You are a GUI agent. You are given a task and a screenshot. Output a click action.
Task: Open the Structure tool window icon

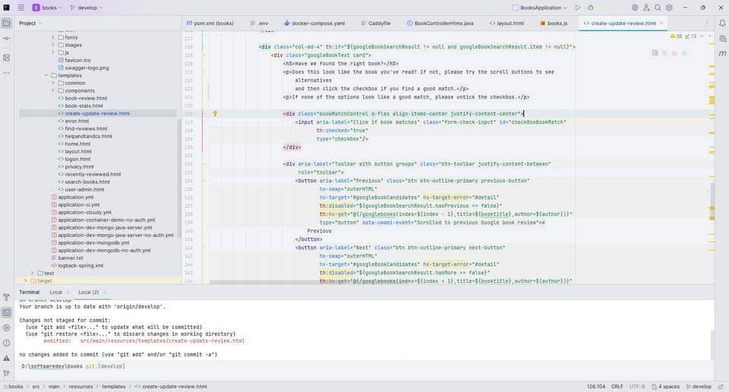pos(7,58)
